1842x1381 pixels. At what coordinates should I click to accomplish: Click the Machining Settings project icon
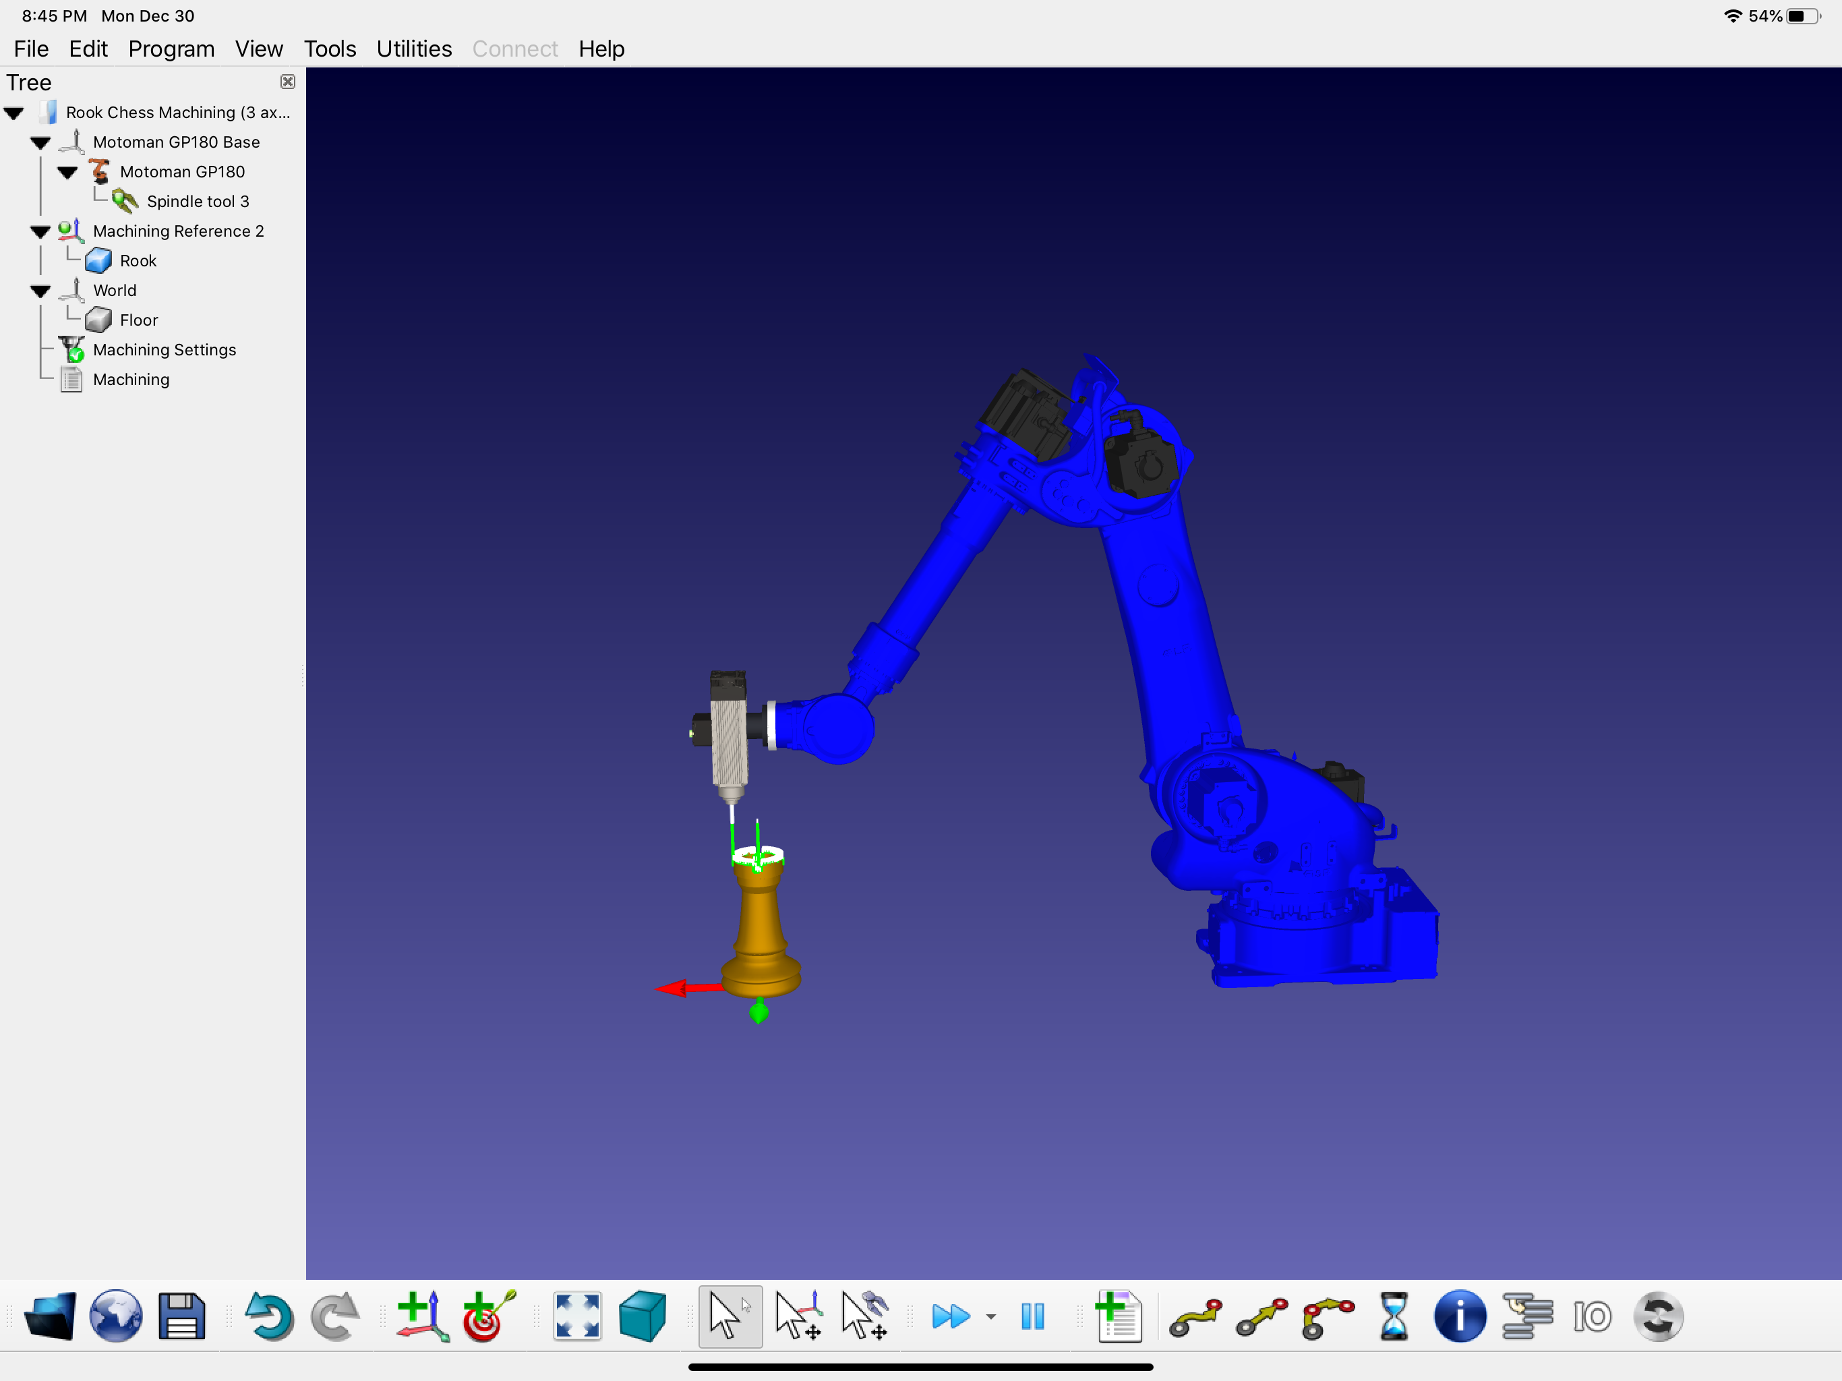(71, 350)
